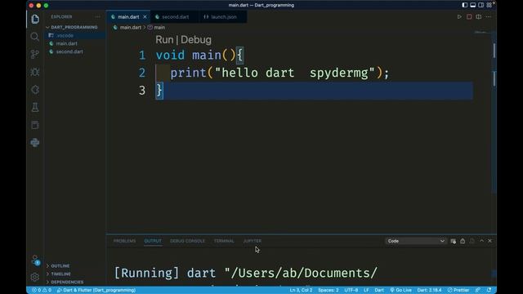Open the Code output channel dropdown
The image size is (523, 294).
click(x=415, y=241)
